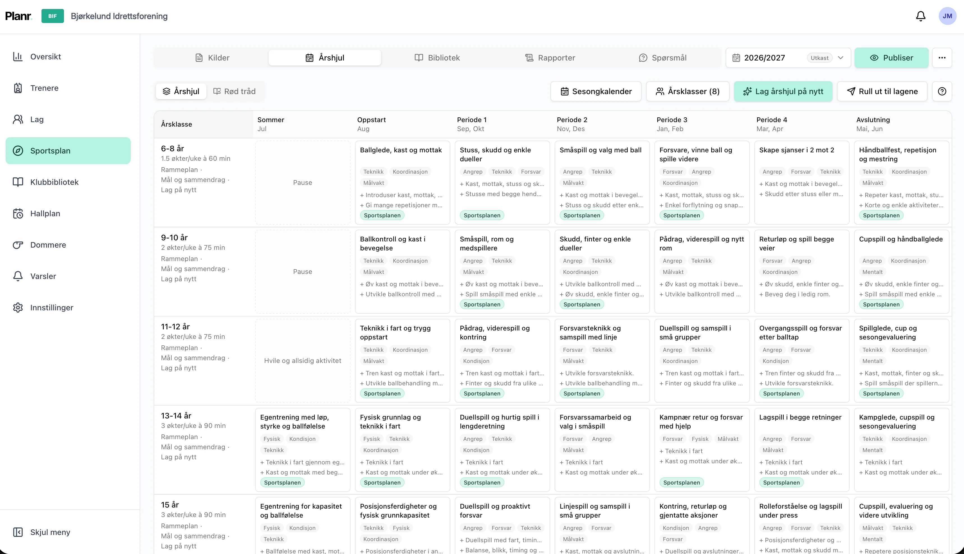Switch to the Spørsmål tab
This screenshot has width=964, height=554.
coord(662,58)
